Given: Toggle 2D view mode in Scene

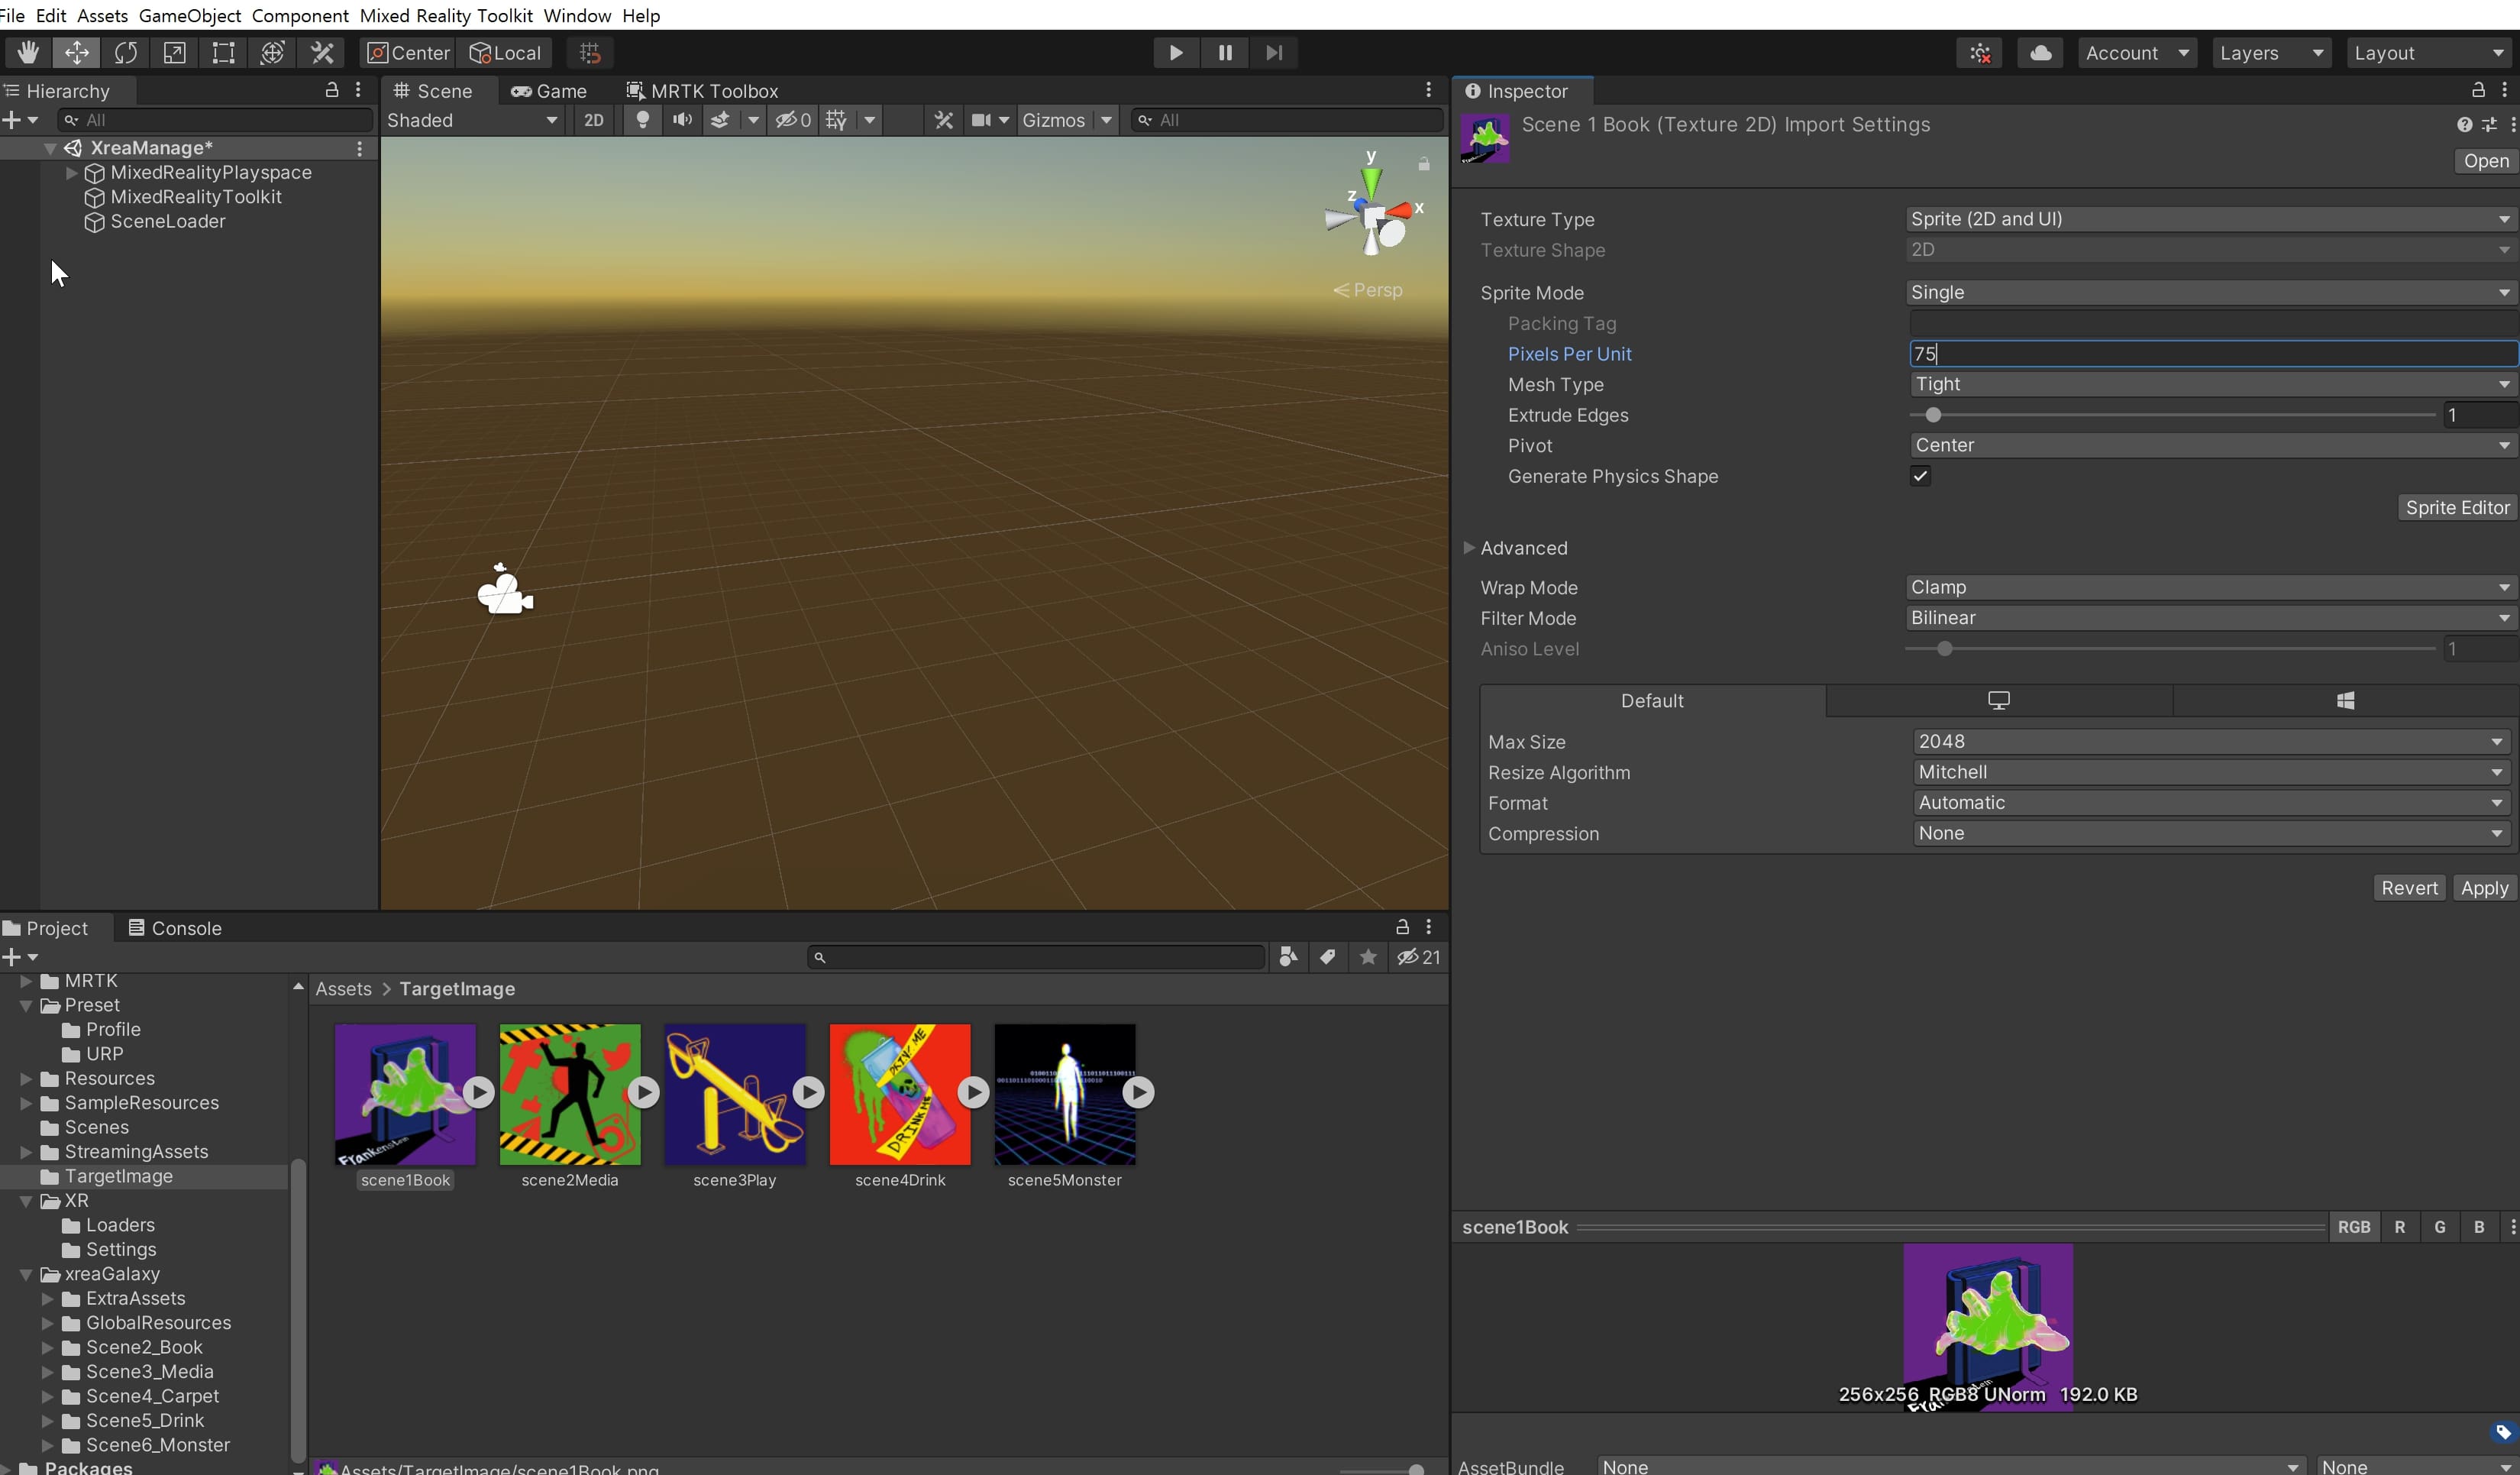Looking at the screenshot, I should [x=593, y=120].
